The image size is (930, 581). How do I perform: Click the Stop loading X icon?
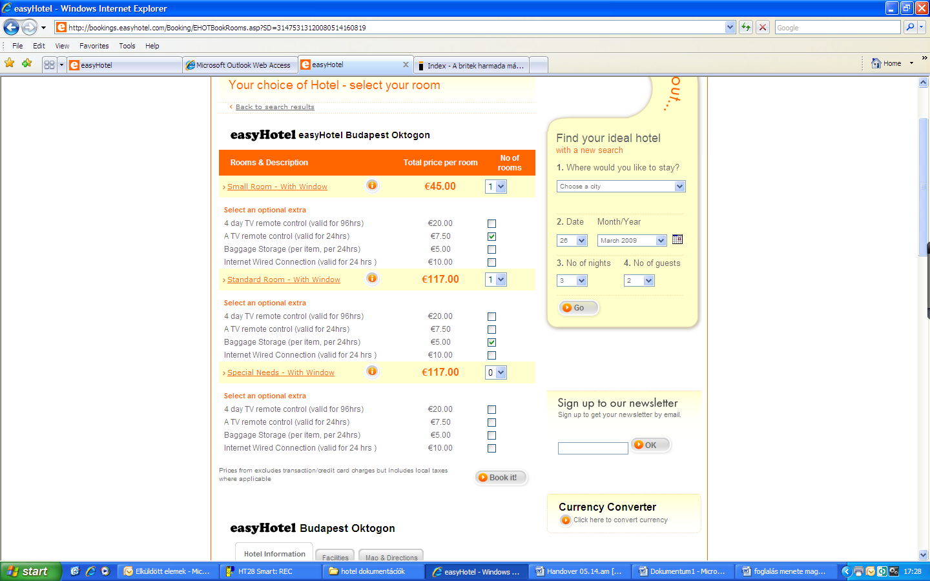(x=763, y=27)
